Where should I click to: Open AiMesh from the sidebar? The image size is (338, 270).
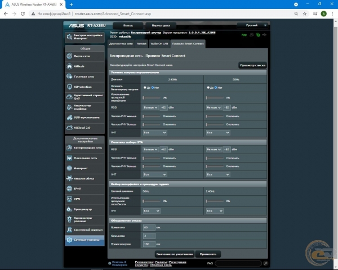(x=84, y=66)
